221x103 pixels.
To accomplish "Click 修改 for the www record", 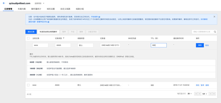I will 198,85.
